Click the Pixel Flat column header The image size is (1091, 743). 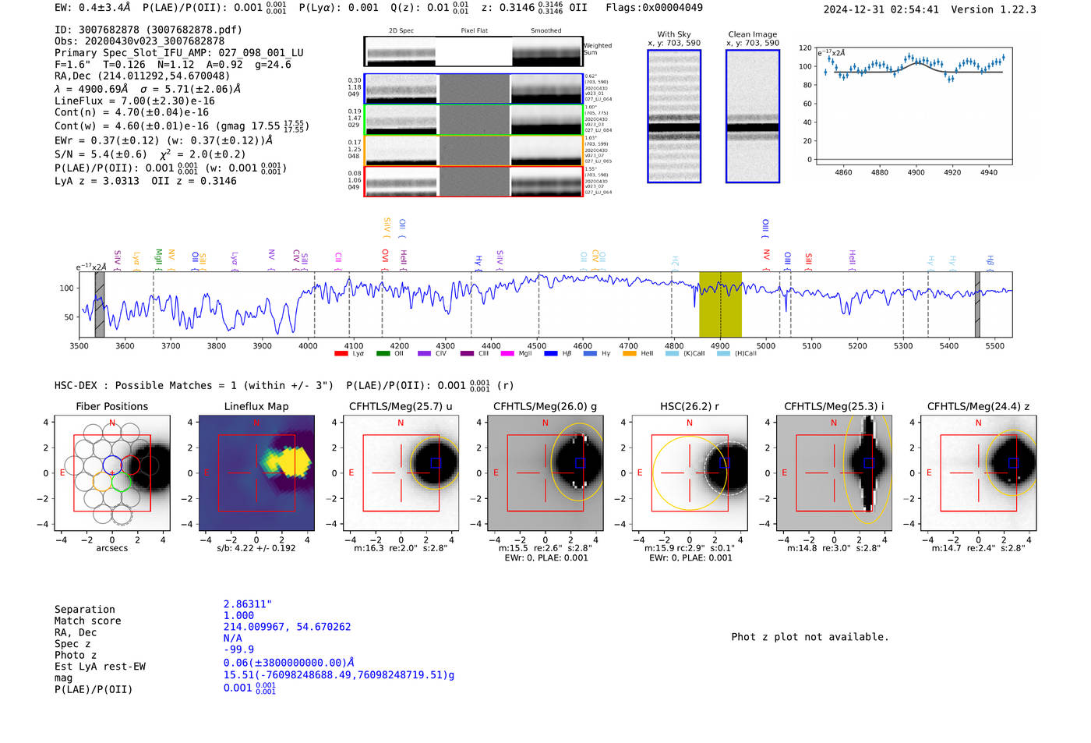[474, 30]
